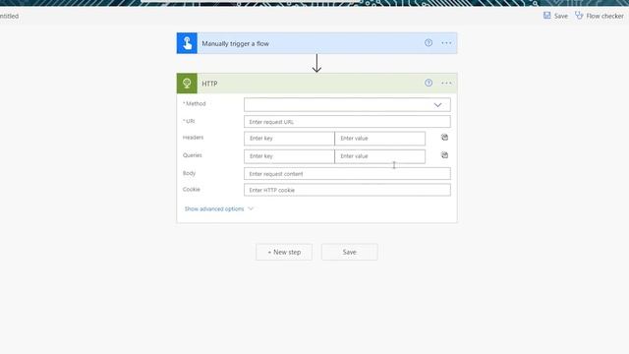Open help for Manually trigger a flow
The image size is (629, 354).
(429, 43)
